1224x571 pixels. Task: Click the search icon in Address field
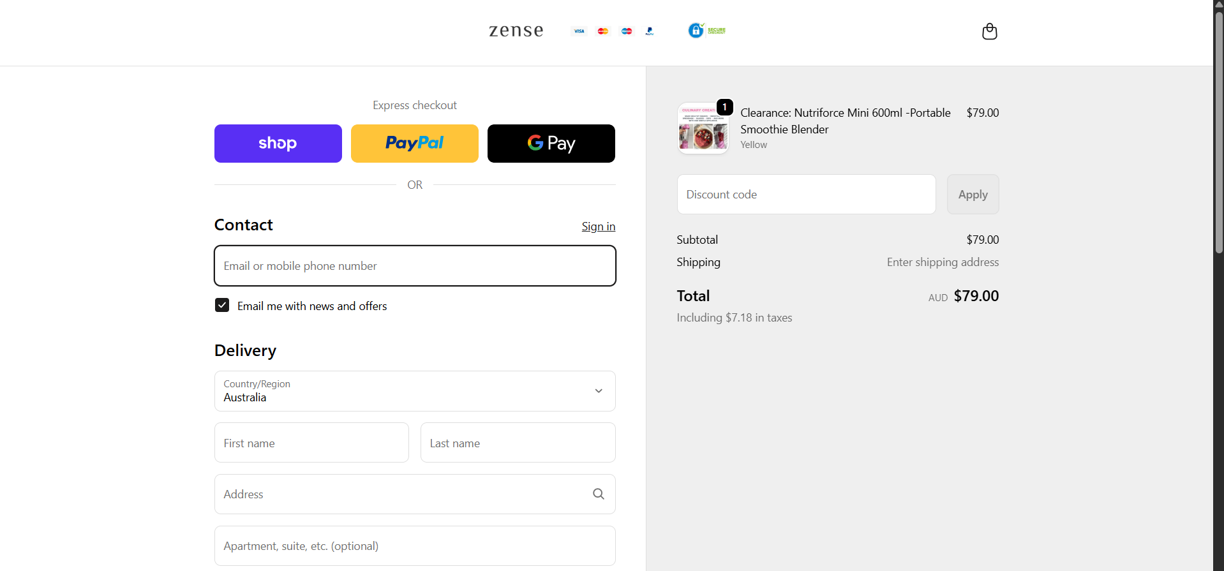tap(599, 494)
